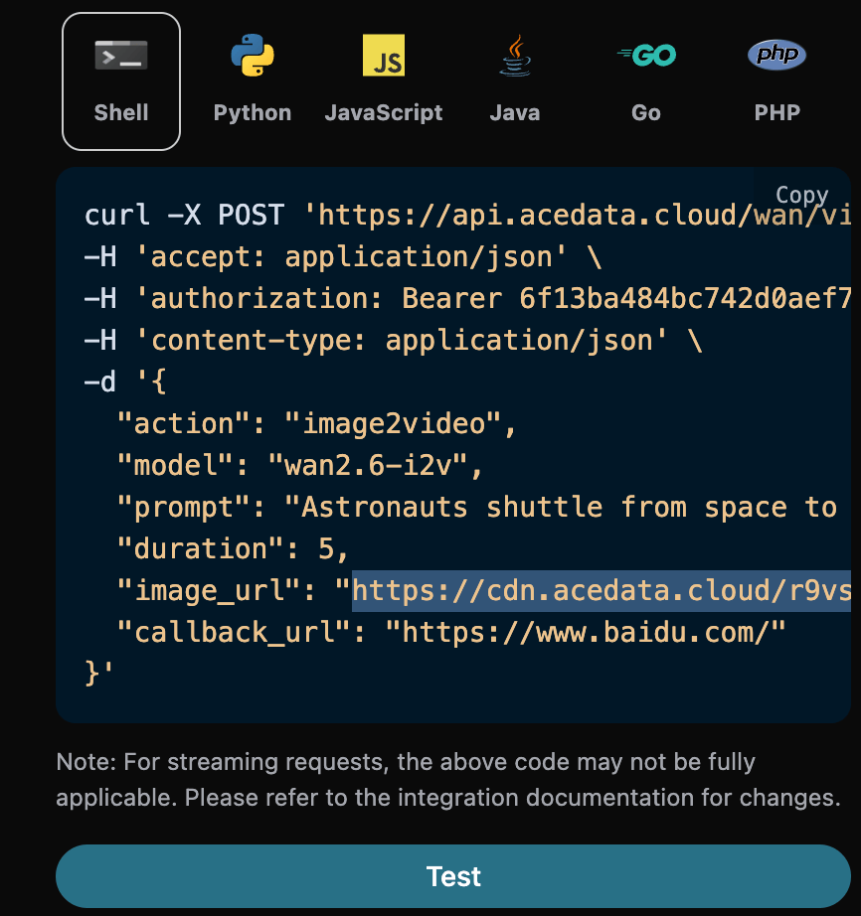Click the streaming requests note text
This screenshot has width=861, height=916.
[447, 780]
